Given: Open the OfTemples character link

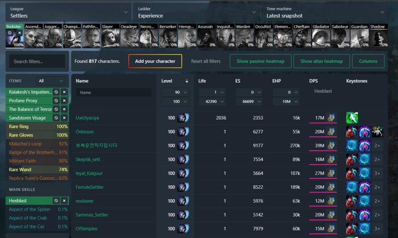Looking at the screenshot, I should click(x=86, y=229).
